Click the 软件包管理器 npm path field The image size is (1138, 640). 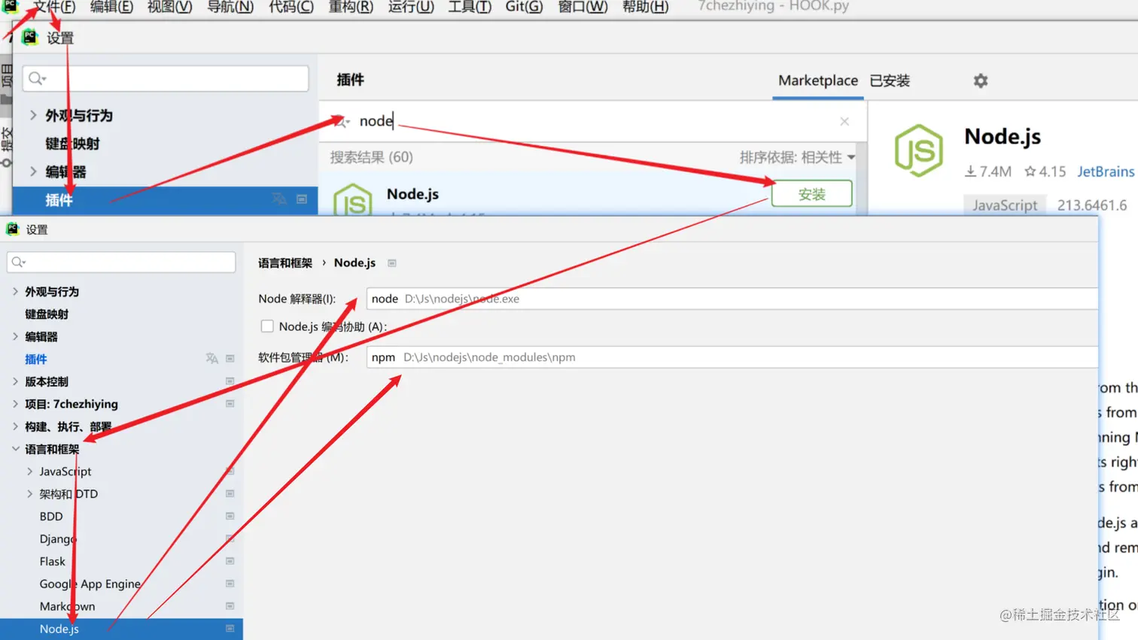click(x=732, y=357)
